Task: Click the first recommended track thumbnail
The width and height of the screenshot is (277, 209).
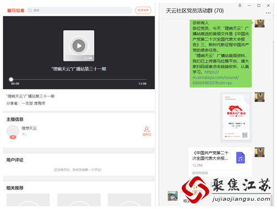Action: coord(28,200)
